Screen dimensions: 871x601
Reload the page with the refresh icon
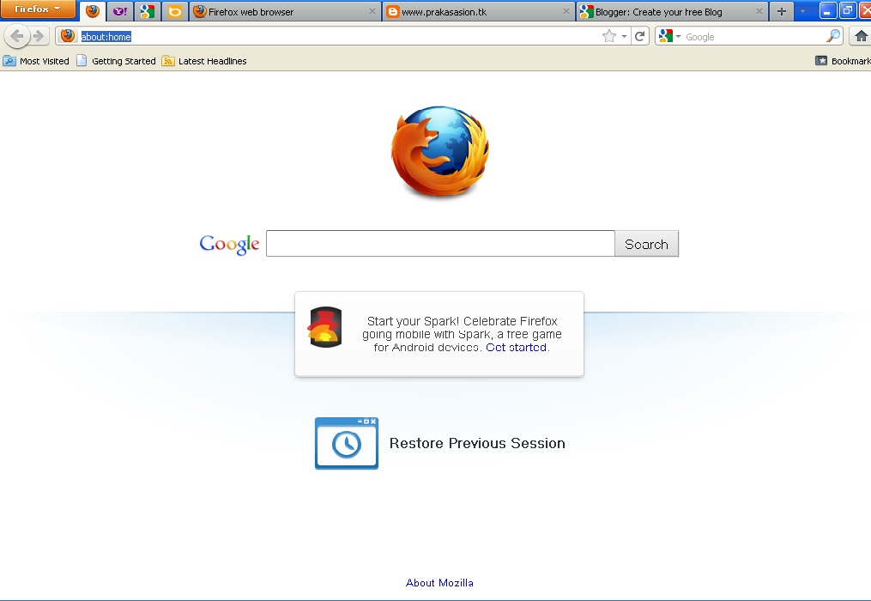coord(640,37)
